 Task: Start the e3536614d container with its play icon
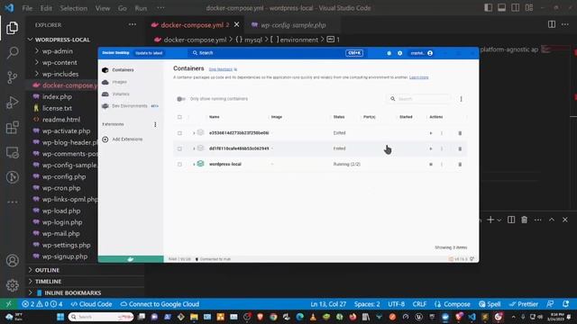[431, 133]
